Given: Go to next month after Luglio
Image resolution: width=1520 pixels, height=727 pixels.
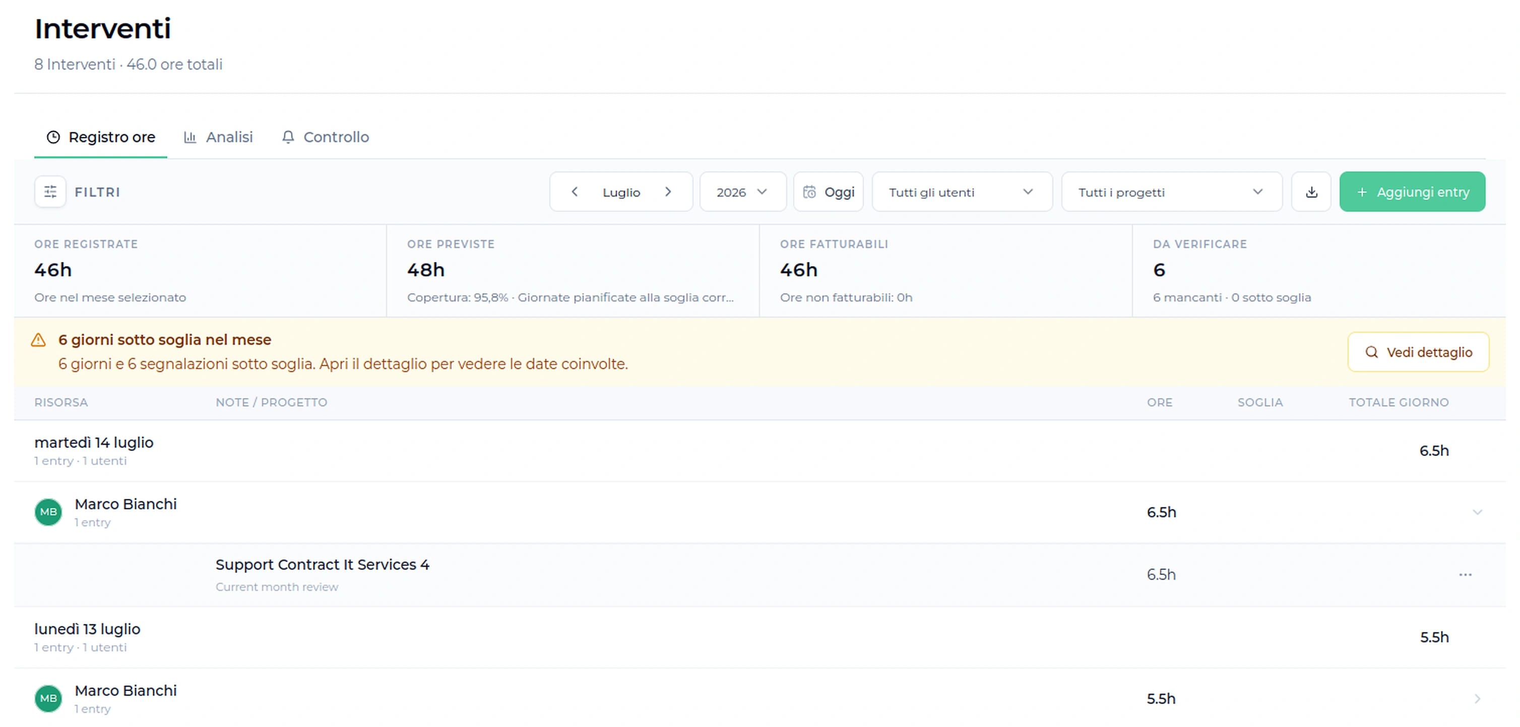Looking at the screenshot, I should 668,192.
